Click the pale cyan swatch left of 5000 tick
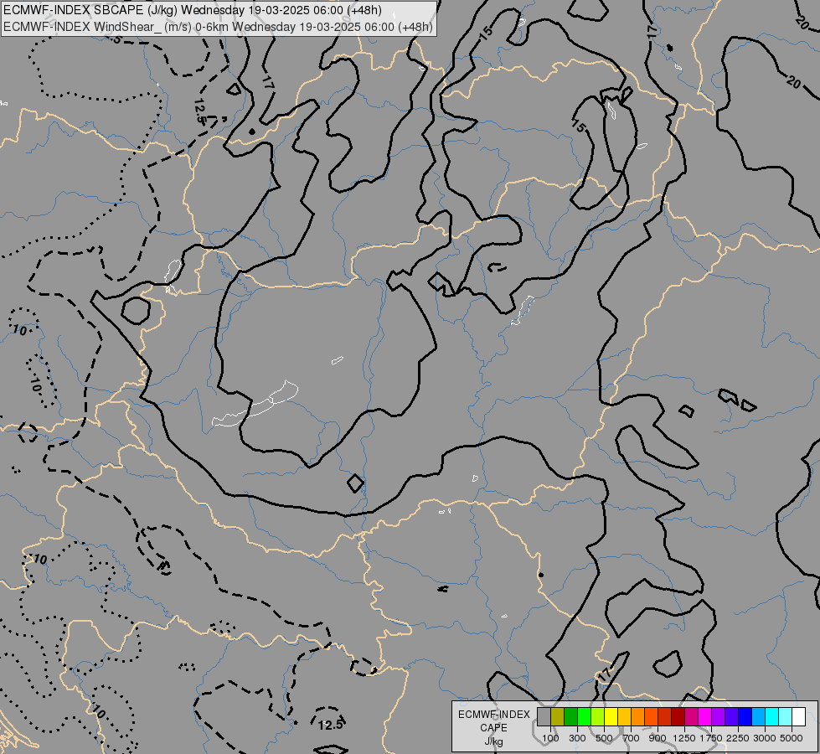The width and height of the screenshot is (820, 754). click(785, 717)
